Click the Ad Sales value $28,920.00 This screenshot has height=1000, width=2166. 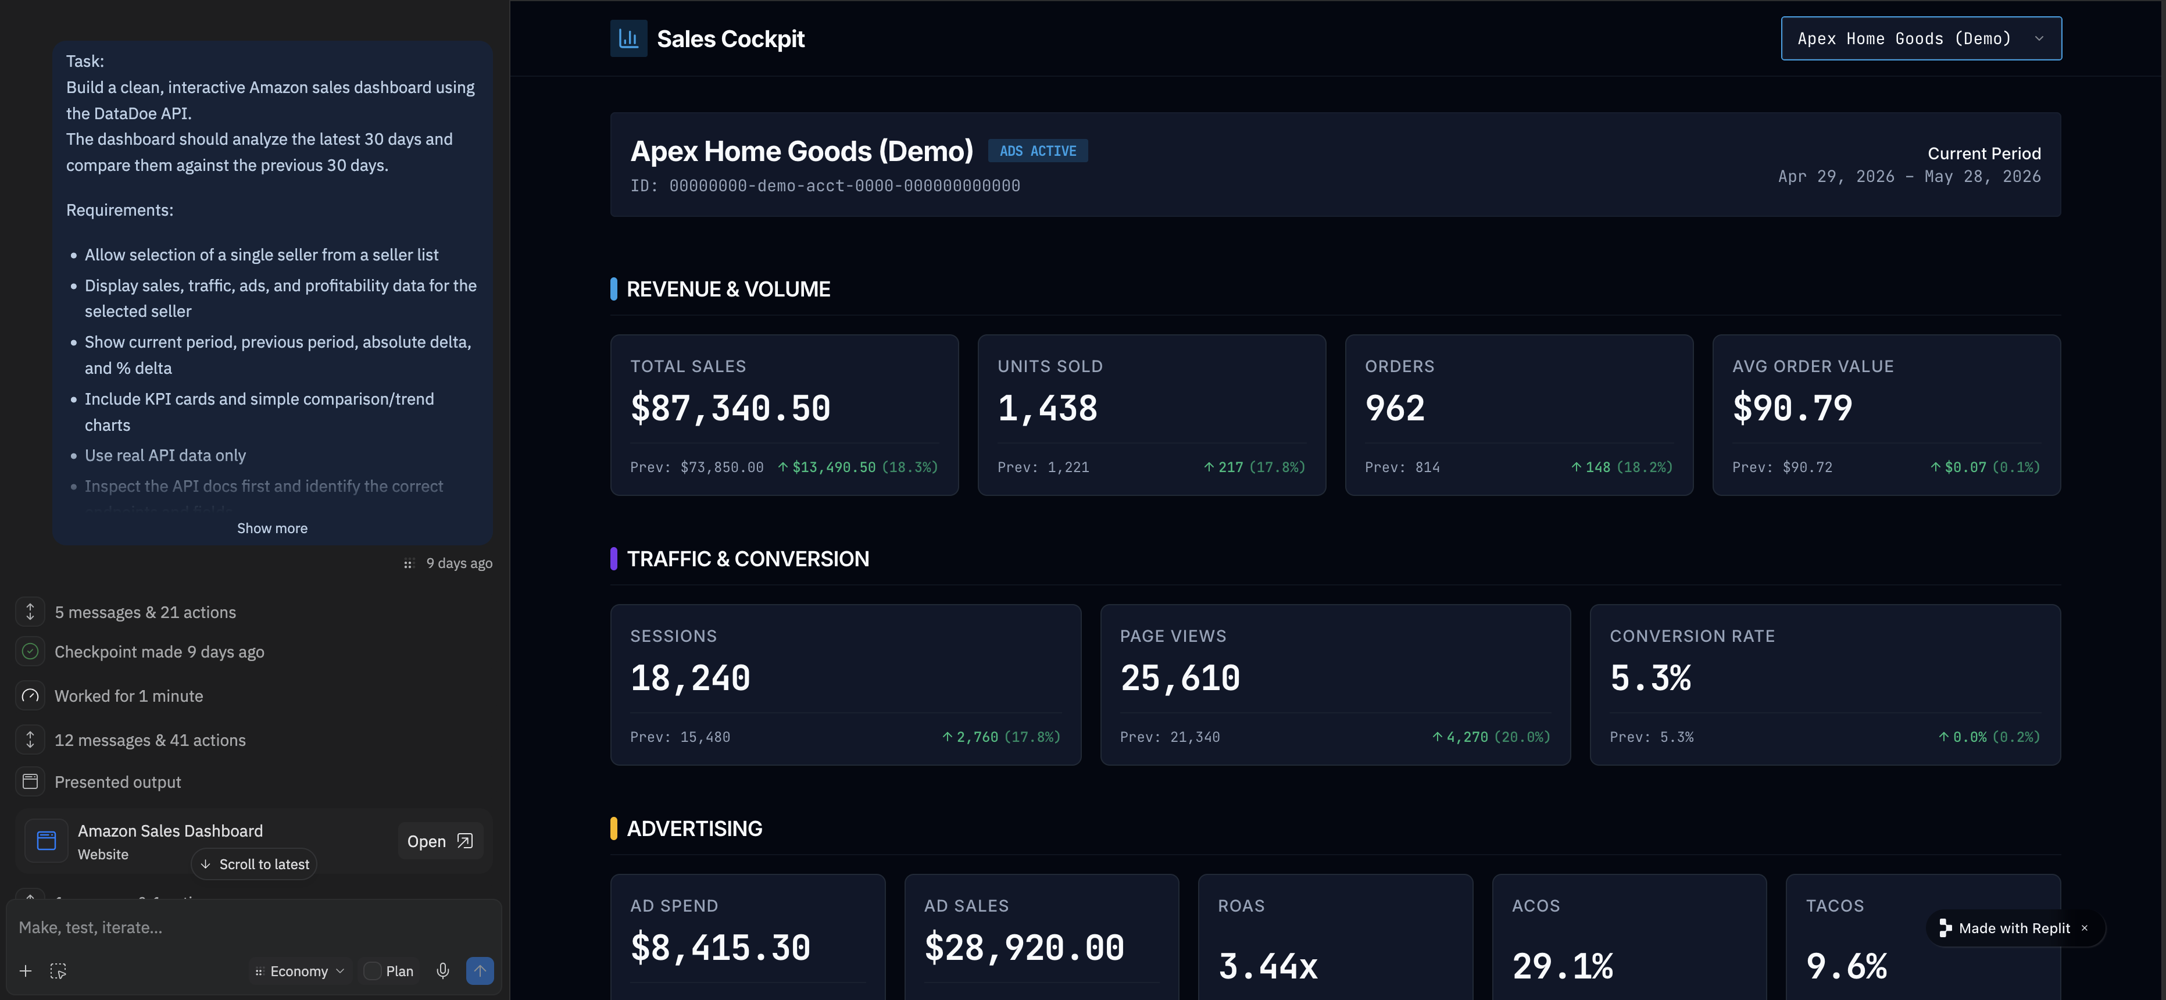tap(1024, 948)
